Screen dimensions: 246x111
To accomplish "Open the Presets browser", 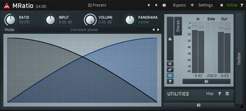I will (x=97, y=5).
